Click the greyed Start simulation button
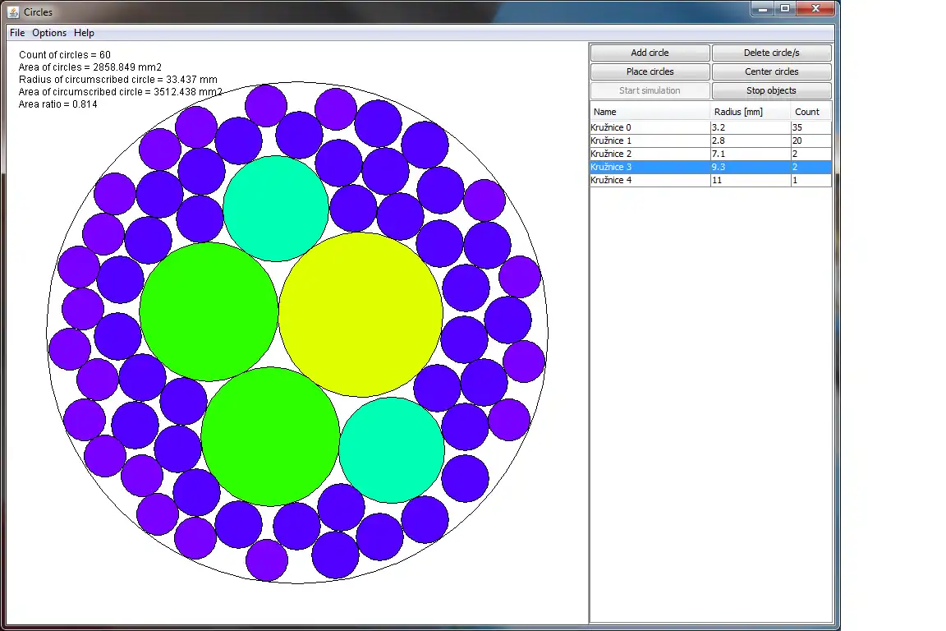This screenshot has width=946, height=631. point(650,90)
